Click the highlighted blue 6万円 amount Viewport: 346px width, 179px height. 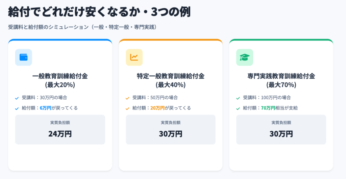coord(46,108)
